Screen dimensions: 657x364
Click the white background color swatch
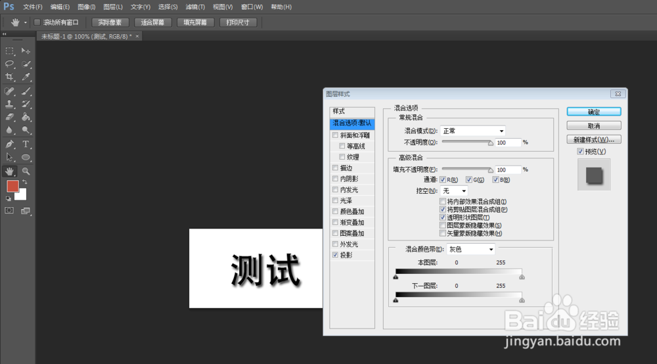tap(22, 196)
